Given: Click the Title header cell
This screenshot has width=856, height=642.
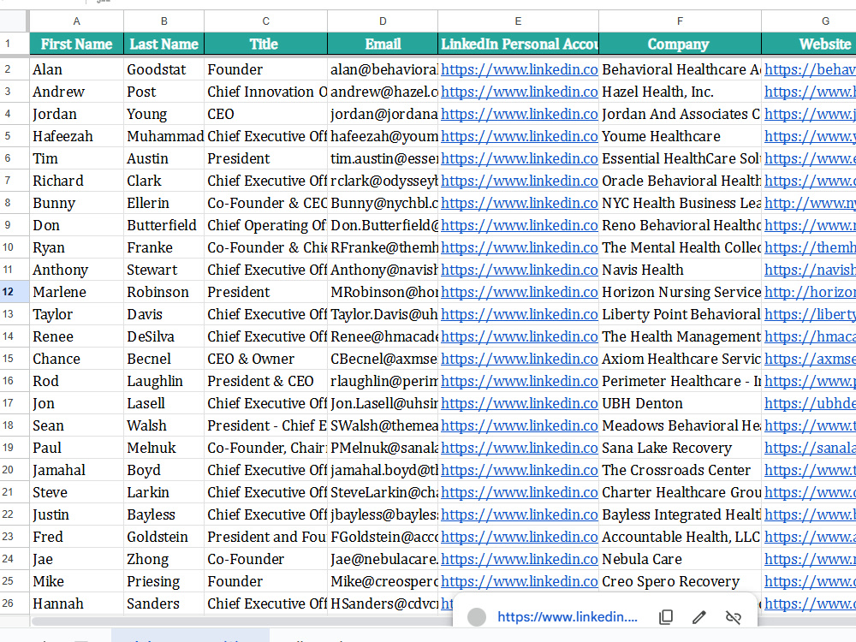Looking at the screenshot, I should pyautogui.click(x=266, y=44).
